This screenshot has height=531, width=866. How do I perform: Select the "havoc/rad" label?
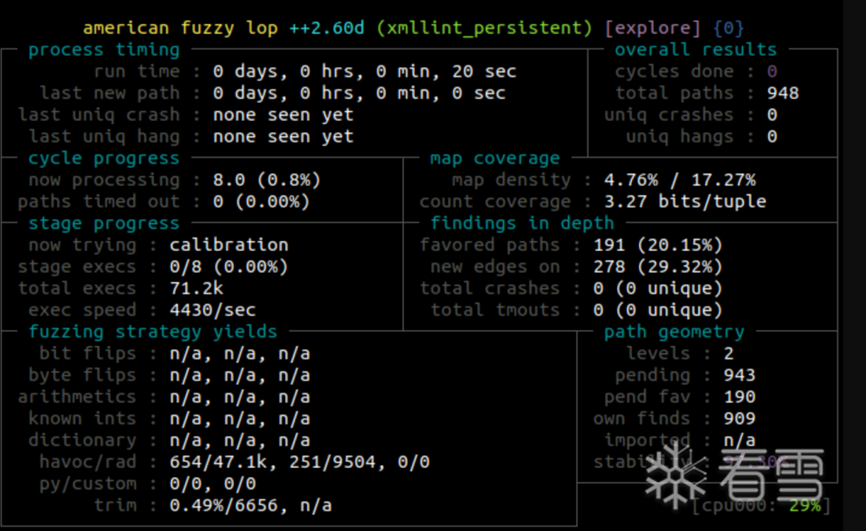click(87, 462)
